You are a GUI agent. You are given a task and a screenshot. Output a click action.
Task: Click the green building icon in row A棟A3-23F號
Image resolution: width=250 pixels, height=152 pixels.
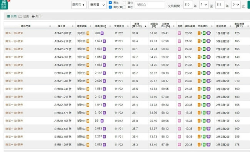click(204, 65)
